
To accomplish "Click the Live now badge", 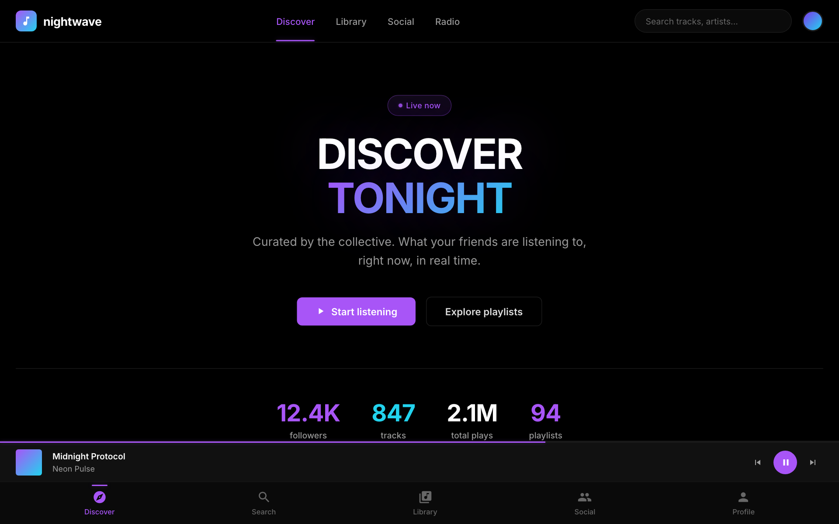I will coord(419,106).
